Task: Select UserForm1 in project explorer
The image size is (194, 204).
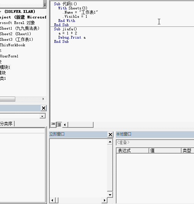Action: 9,56
